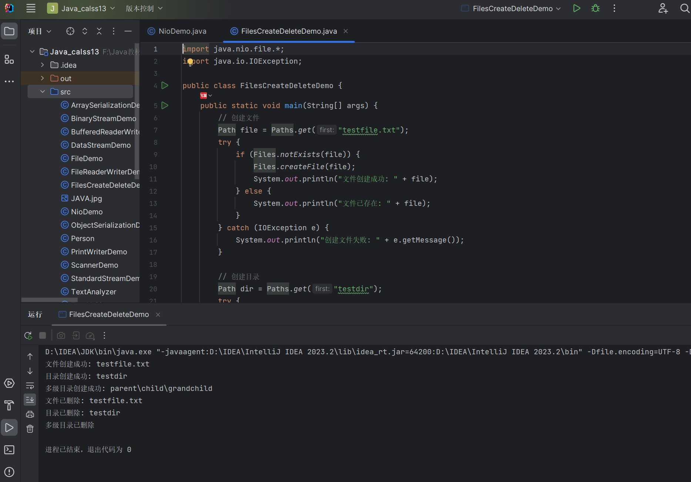The height and width of the screenshot is (482, 691).
Task: Open the Structure tool window
Action: [9, 59]
